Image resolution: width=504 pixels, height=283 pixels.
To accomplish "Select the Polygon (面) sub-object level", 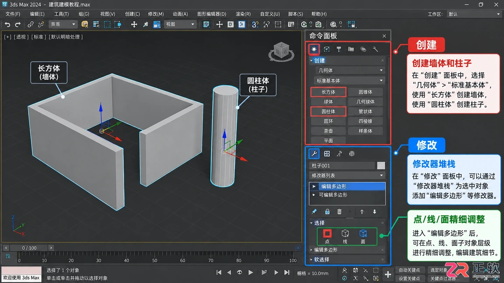I will tap(363, 237).
